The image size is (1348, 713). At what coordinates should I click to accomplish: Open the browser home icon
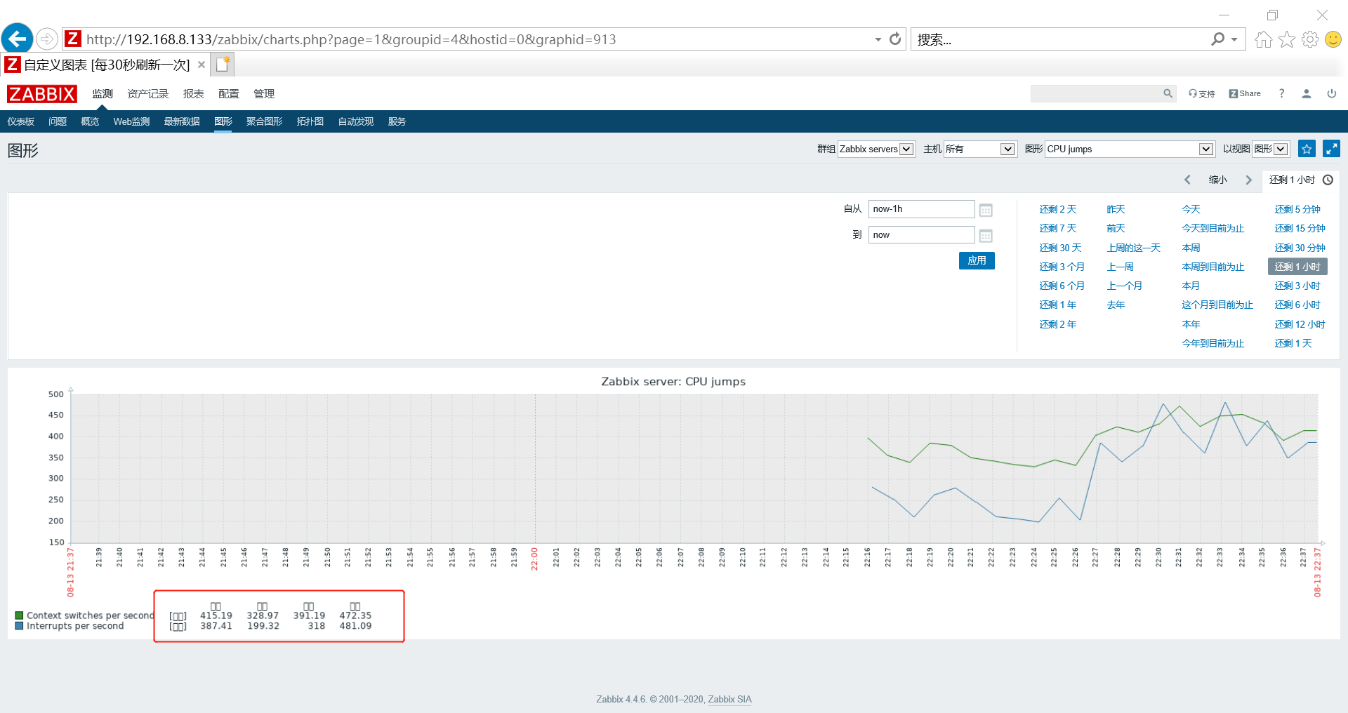(1264, 39)
